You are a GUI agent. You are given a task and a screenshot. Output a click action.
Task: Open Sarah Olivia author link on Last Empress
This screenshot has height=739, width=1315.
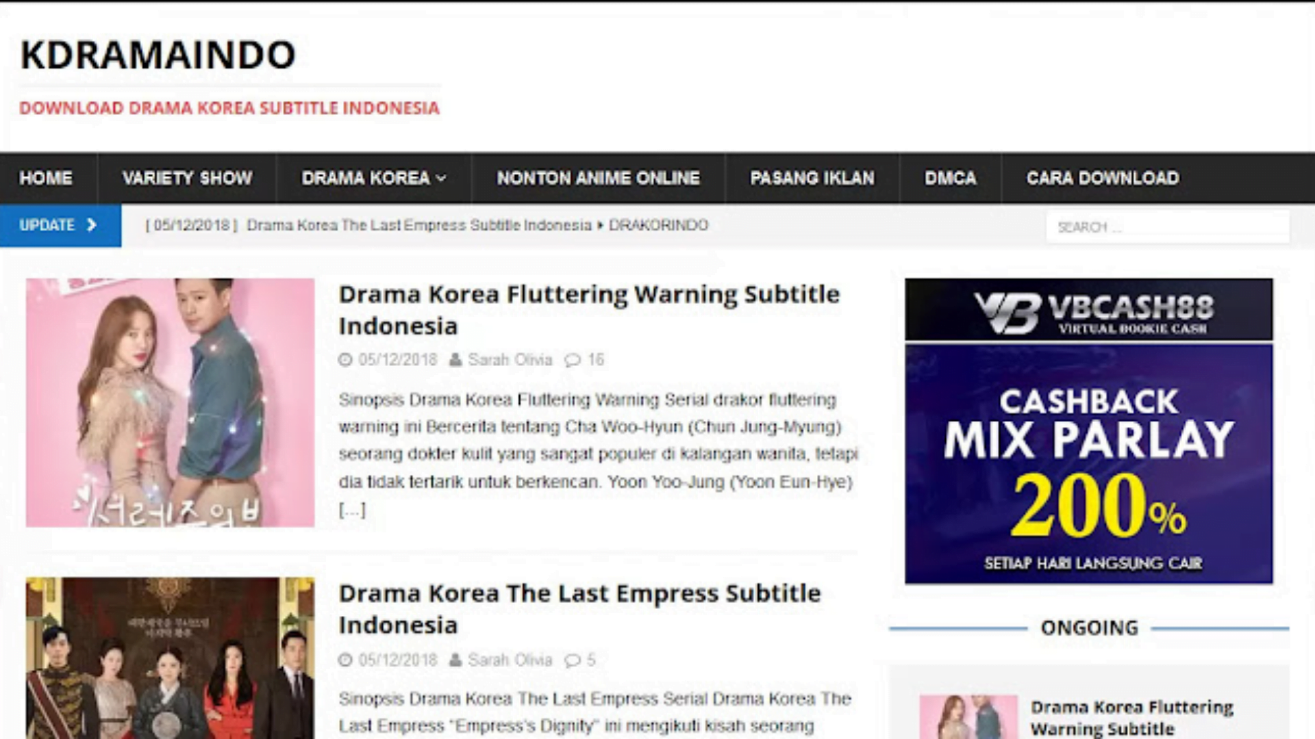[x=510, y=660]
